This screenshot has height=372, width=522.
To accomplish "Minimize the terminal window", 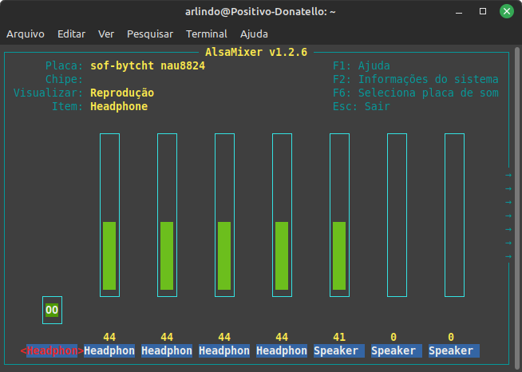I will (x=459, y=12).
